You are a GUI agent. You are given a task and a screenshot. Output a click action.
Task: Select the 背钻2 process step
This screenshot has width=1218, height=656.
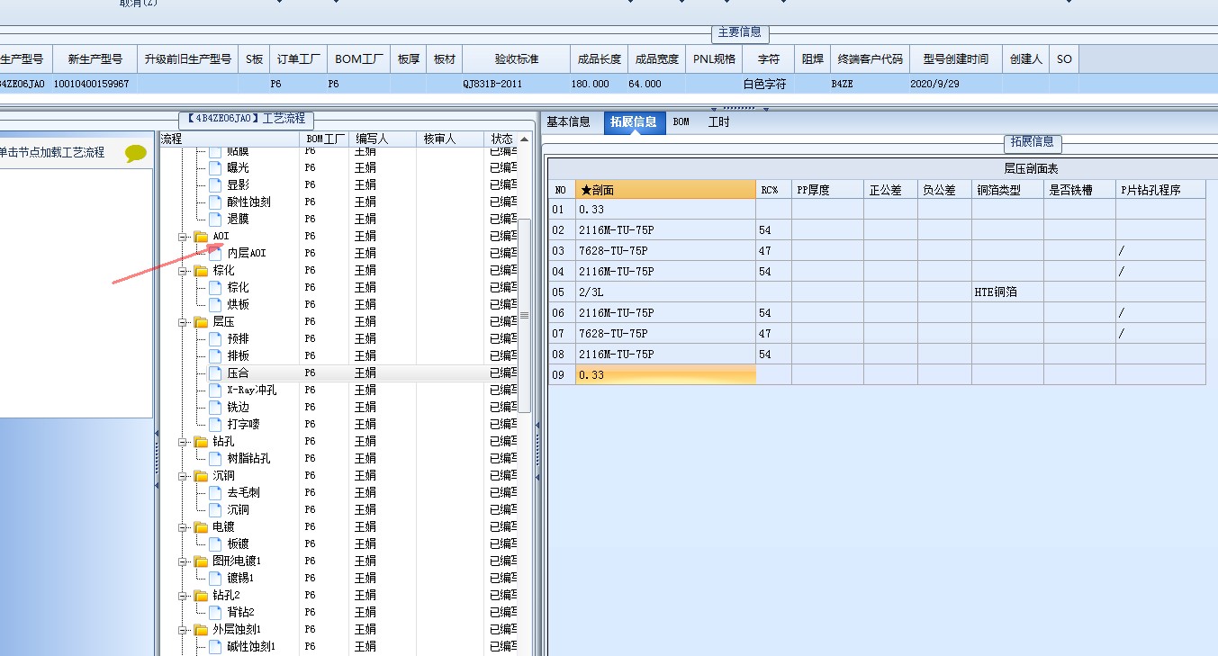240,612
